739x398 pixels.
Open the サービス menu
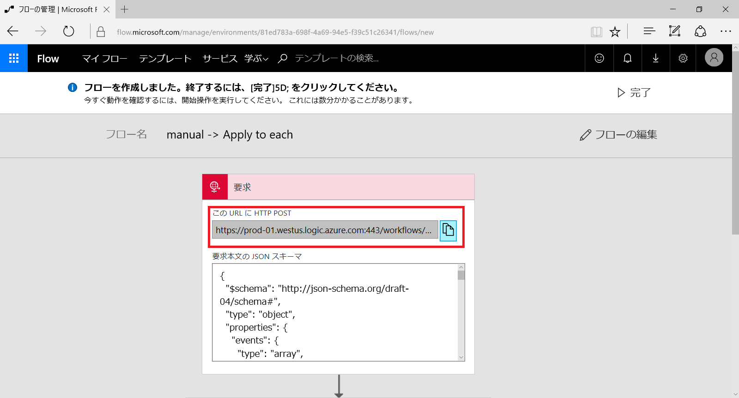click(x=220, y=59)
